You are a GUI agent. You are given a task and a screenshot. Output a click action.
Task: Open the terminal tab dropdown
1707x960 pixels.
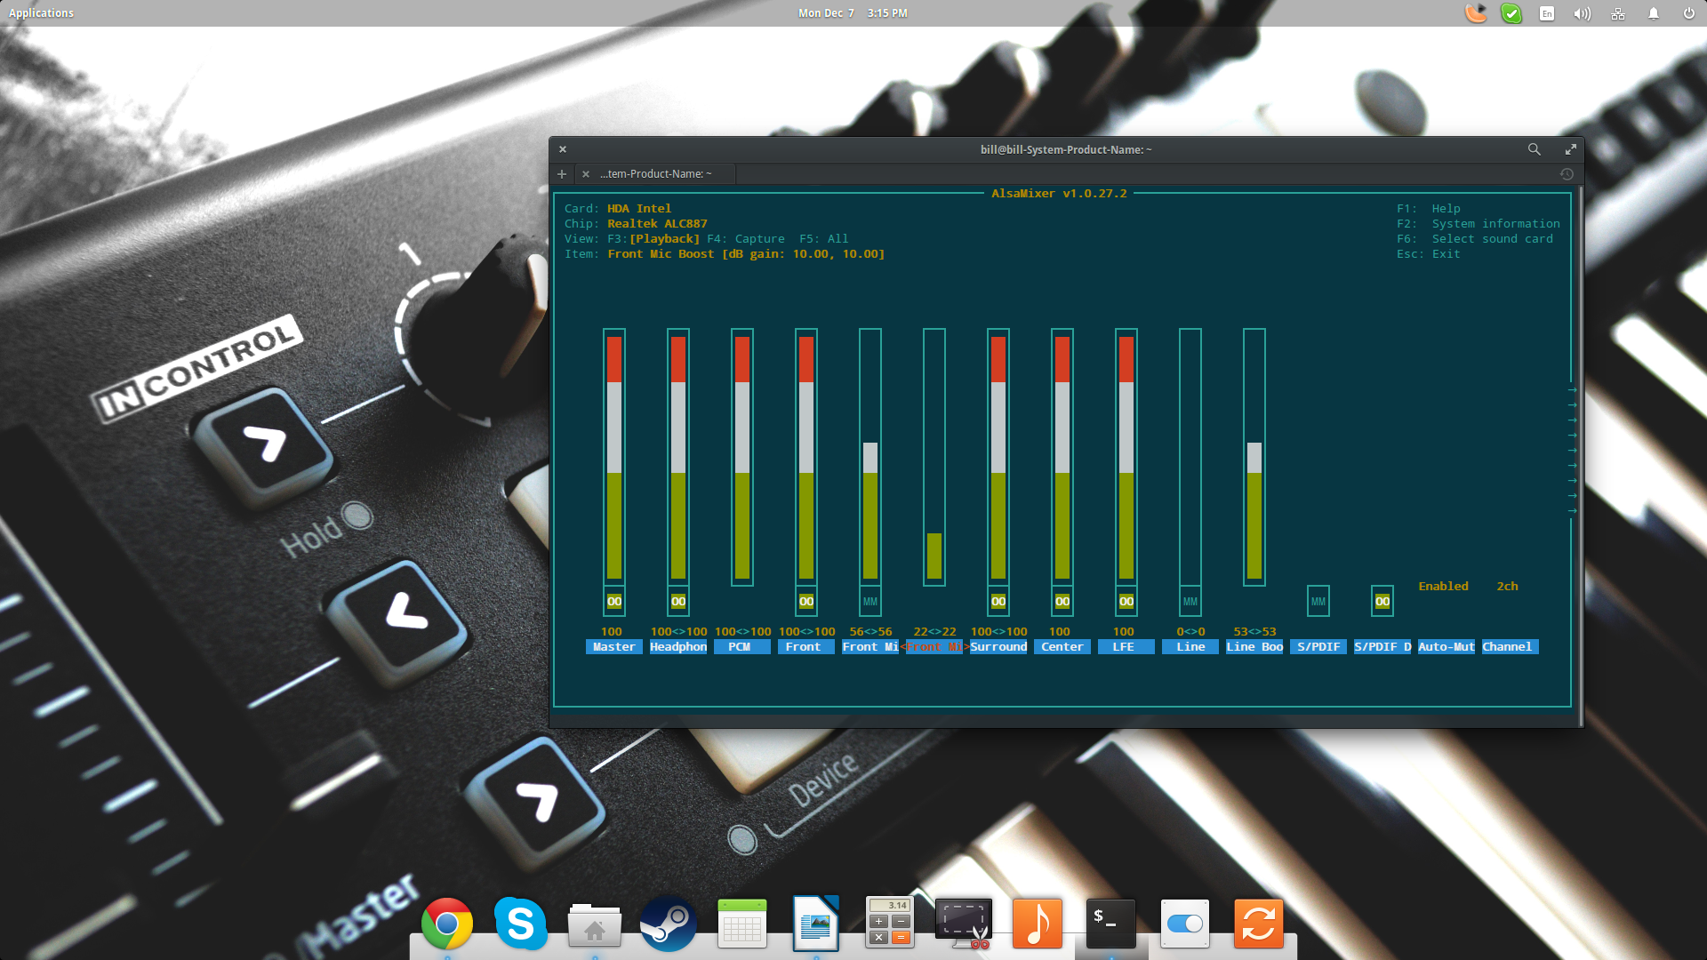click(1567, 173)
